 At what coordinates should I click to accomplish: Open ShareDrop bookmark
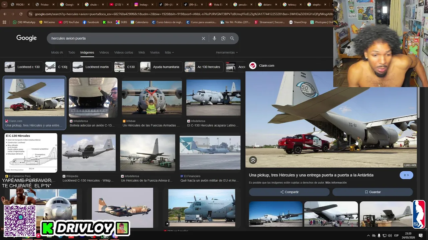[298, 22]
